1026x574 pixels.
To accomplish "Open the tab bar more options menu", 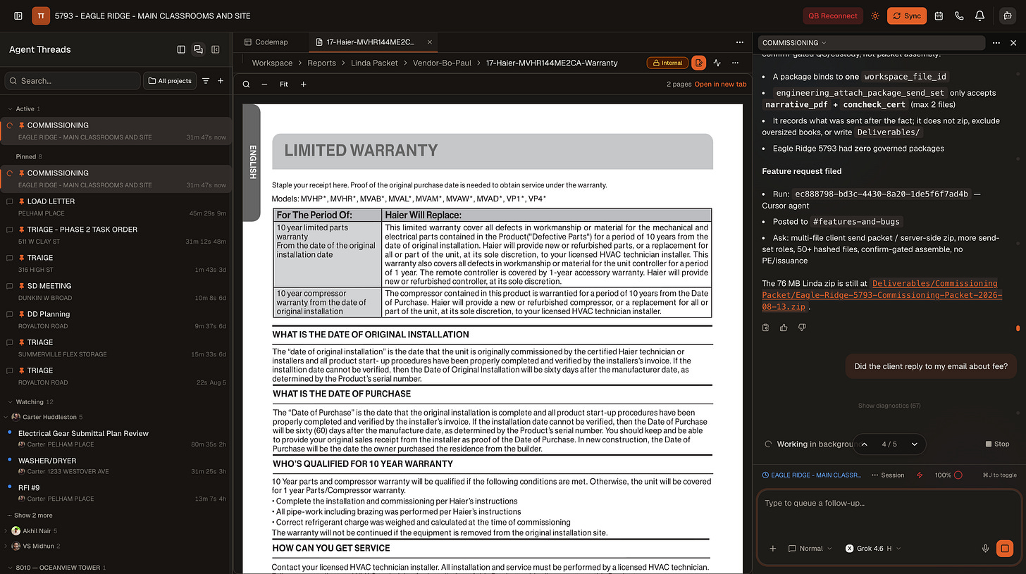I will [739, 42].
